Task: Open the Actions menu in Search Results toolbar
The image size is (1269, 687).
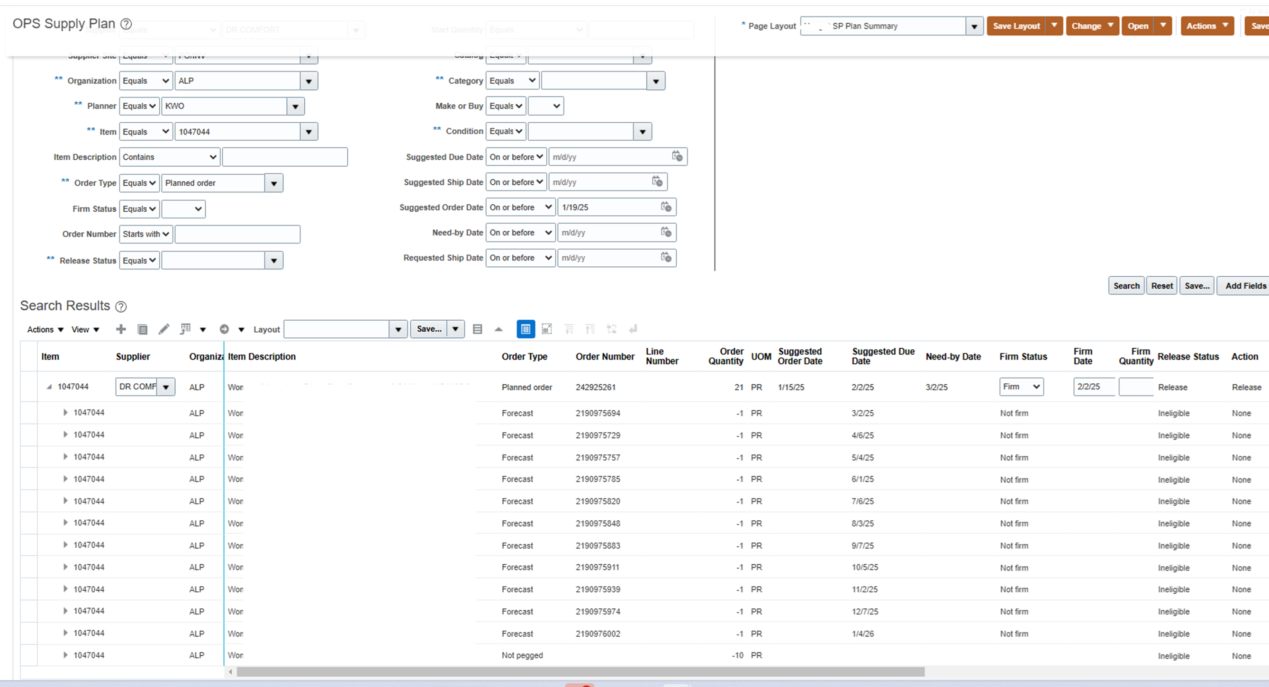Action: pos(45,329)
